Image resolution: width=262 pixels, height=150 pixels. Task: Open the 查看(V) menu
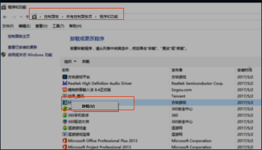pyautogui.click(x=41, y=26)
